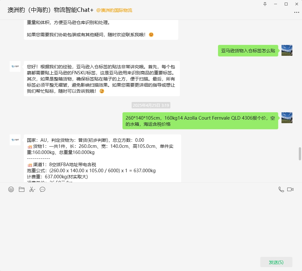Click bot avatar beside the 国家：AU reply
The width and height of the screenshot is (302, 271).
click(x=15, y=140)
